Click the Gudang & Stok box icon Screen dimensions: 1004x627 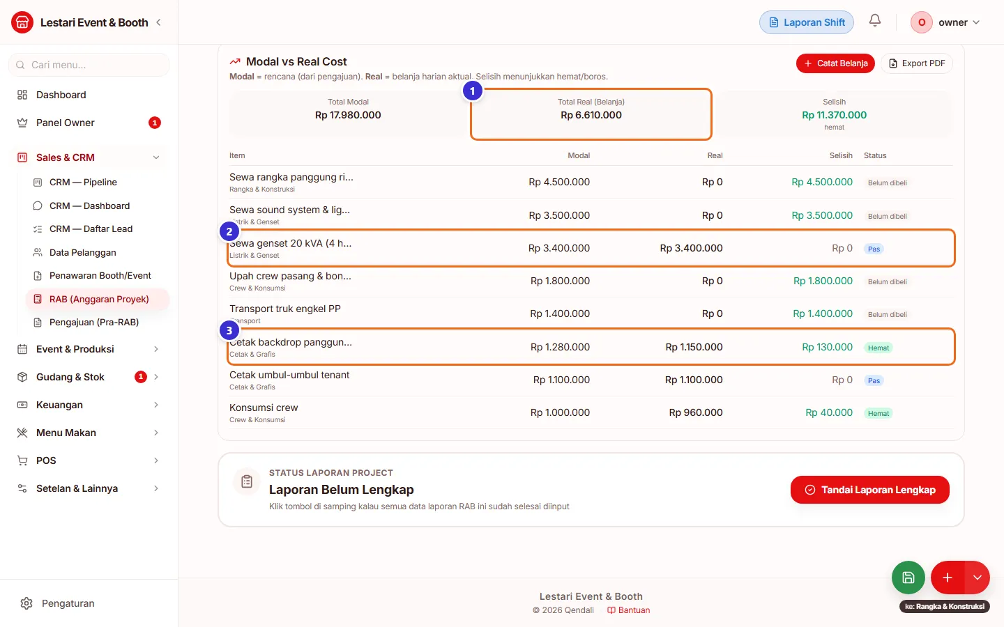tap(22, 377)
